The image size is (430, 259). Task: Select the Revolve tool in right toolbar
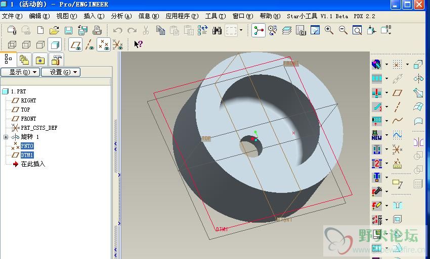(x=418, y=79)
